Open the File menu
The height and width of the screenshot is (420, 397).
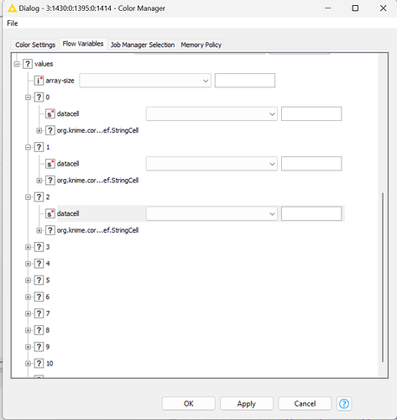coord(13,24)
